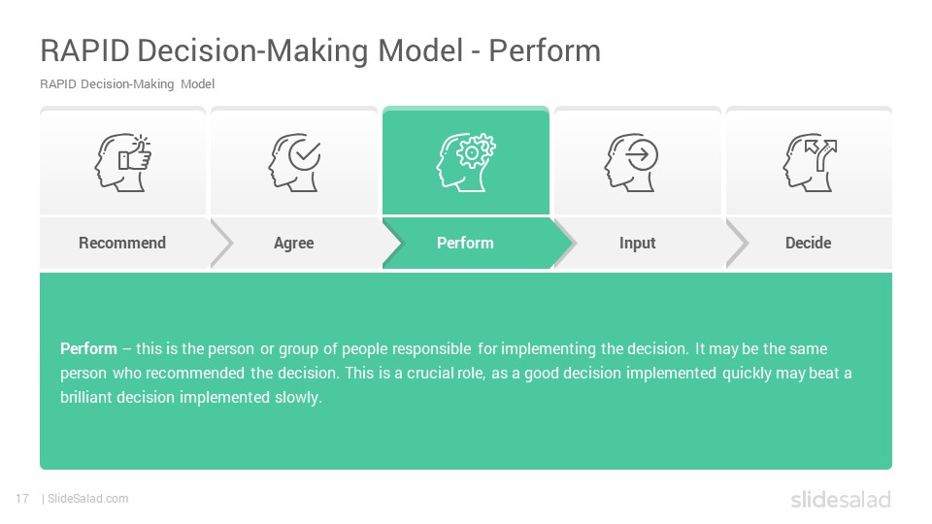Select the Recommend step label
Screen dimensions: 932x524
(x=122, y=243)
